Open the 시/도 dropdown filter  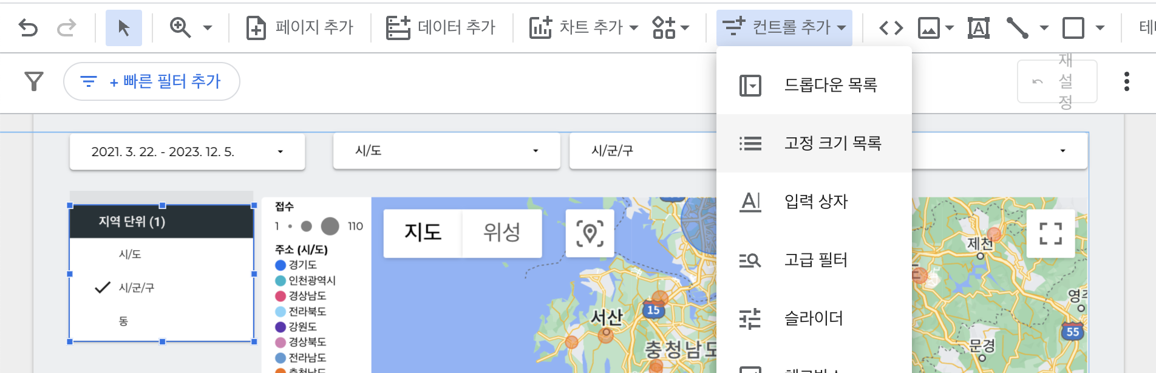point(446,151)
